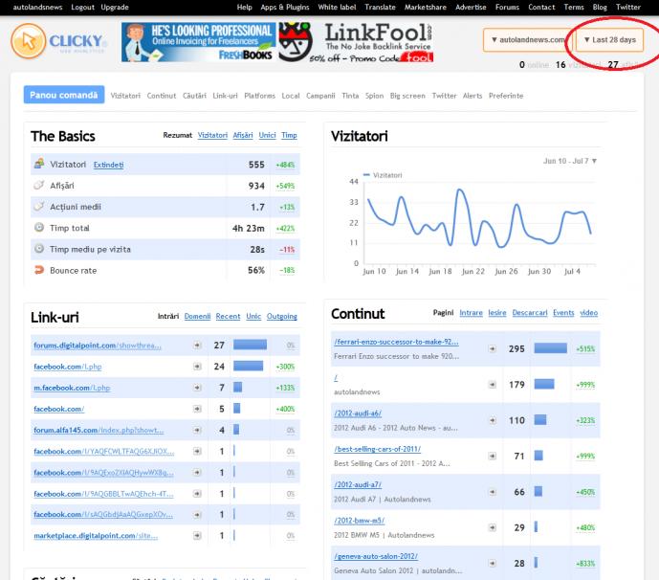Click the Extindeți link next to Vizitatori
659x580 pixels.
[x=108, y=165]
